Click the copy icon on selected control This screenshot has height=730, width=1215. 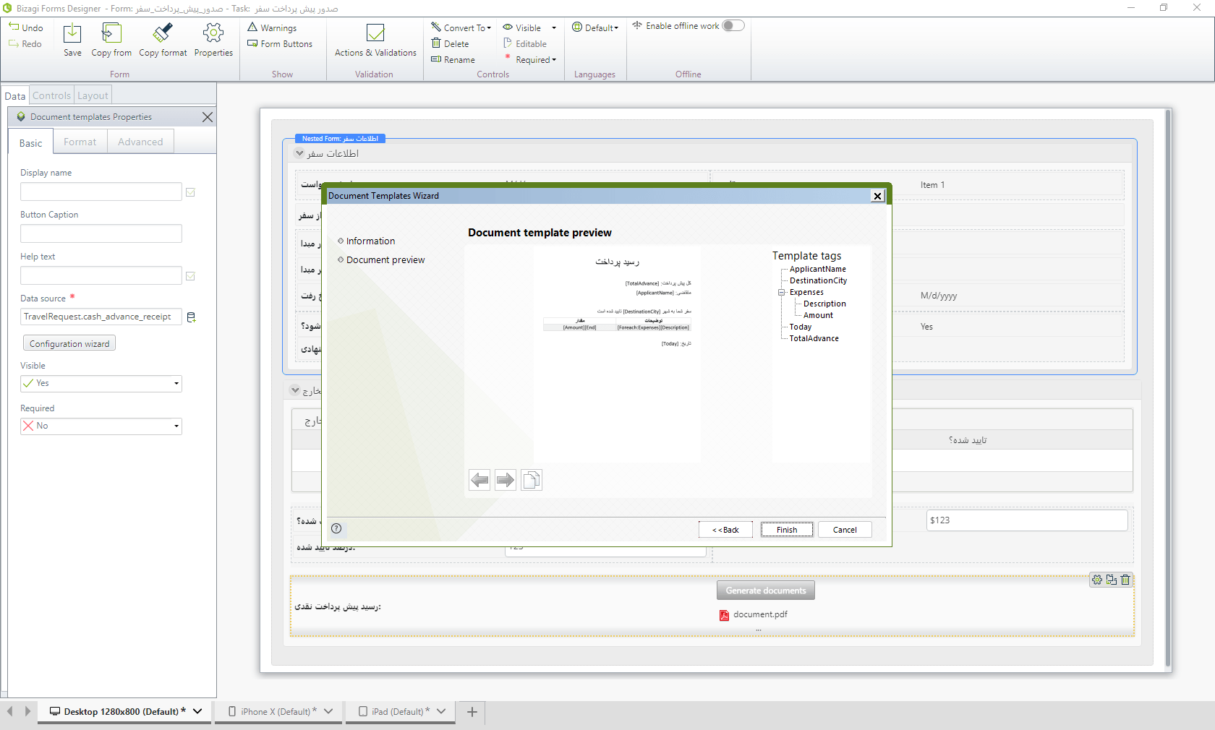(x=1112, y=580)
